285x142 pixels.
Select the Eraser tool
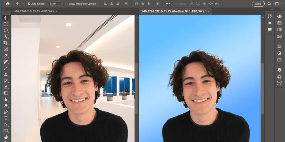tap(6, 87)
